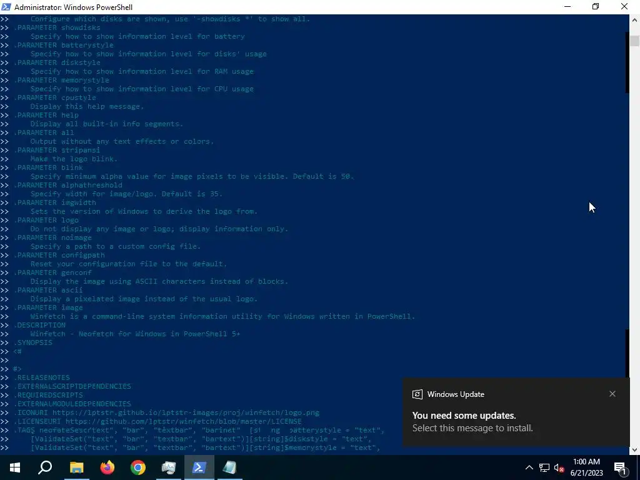
Task: Click the '.LICENSEURI' GitHub URL line
Action: (157, 422)
